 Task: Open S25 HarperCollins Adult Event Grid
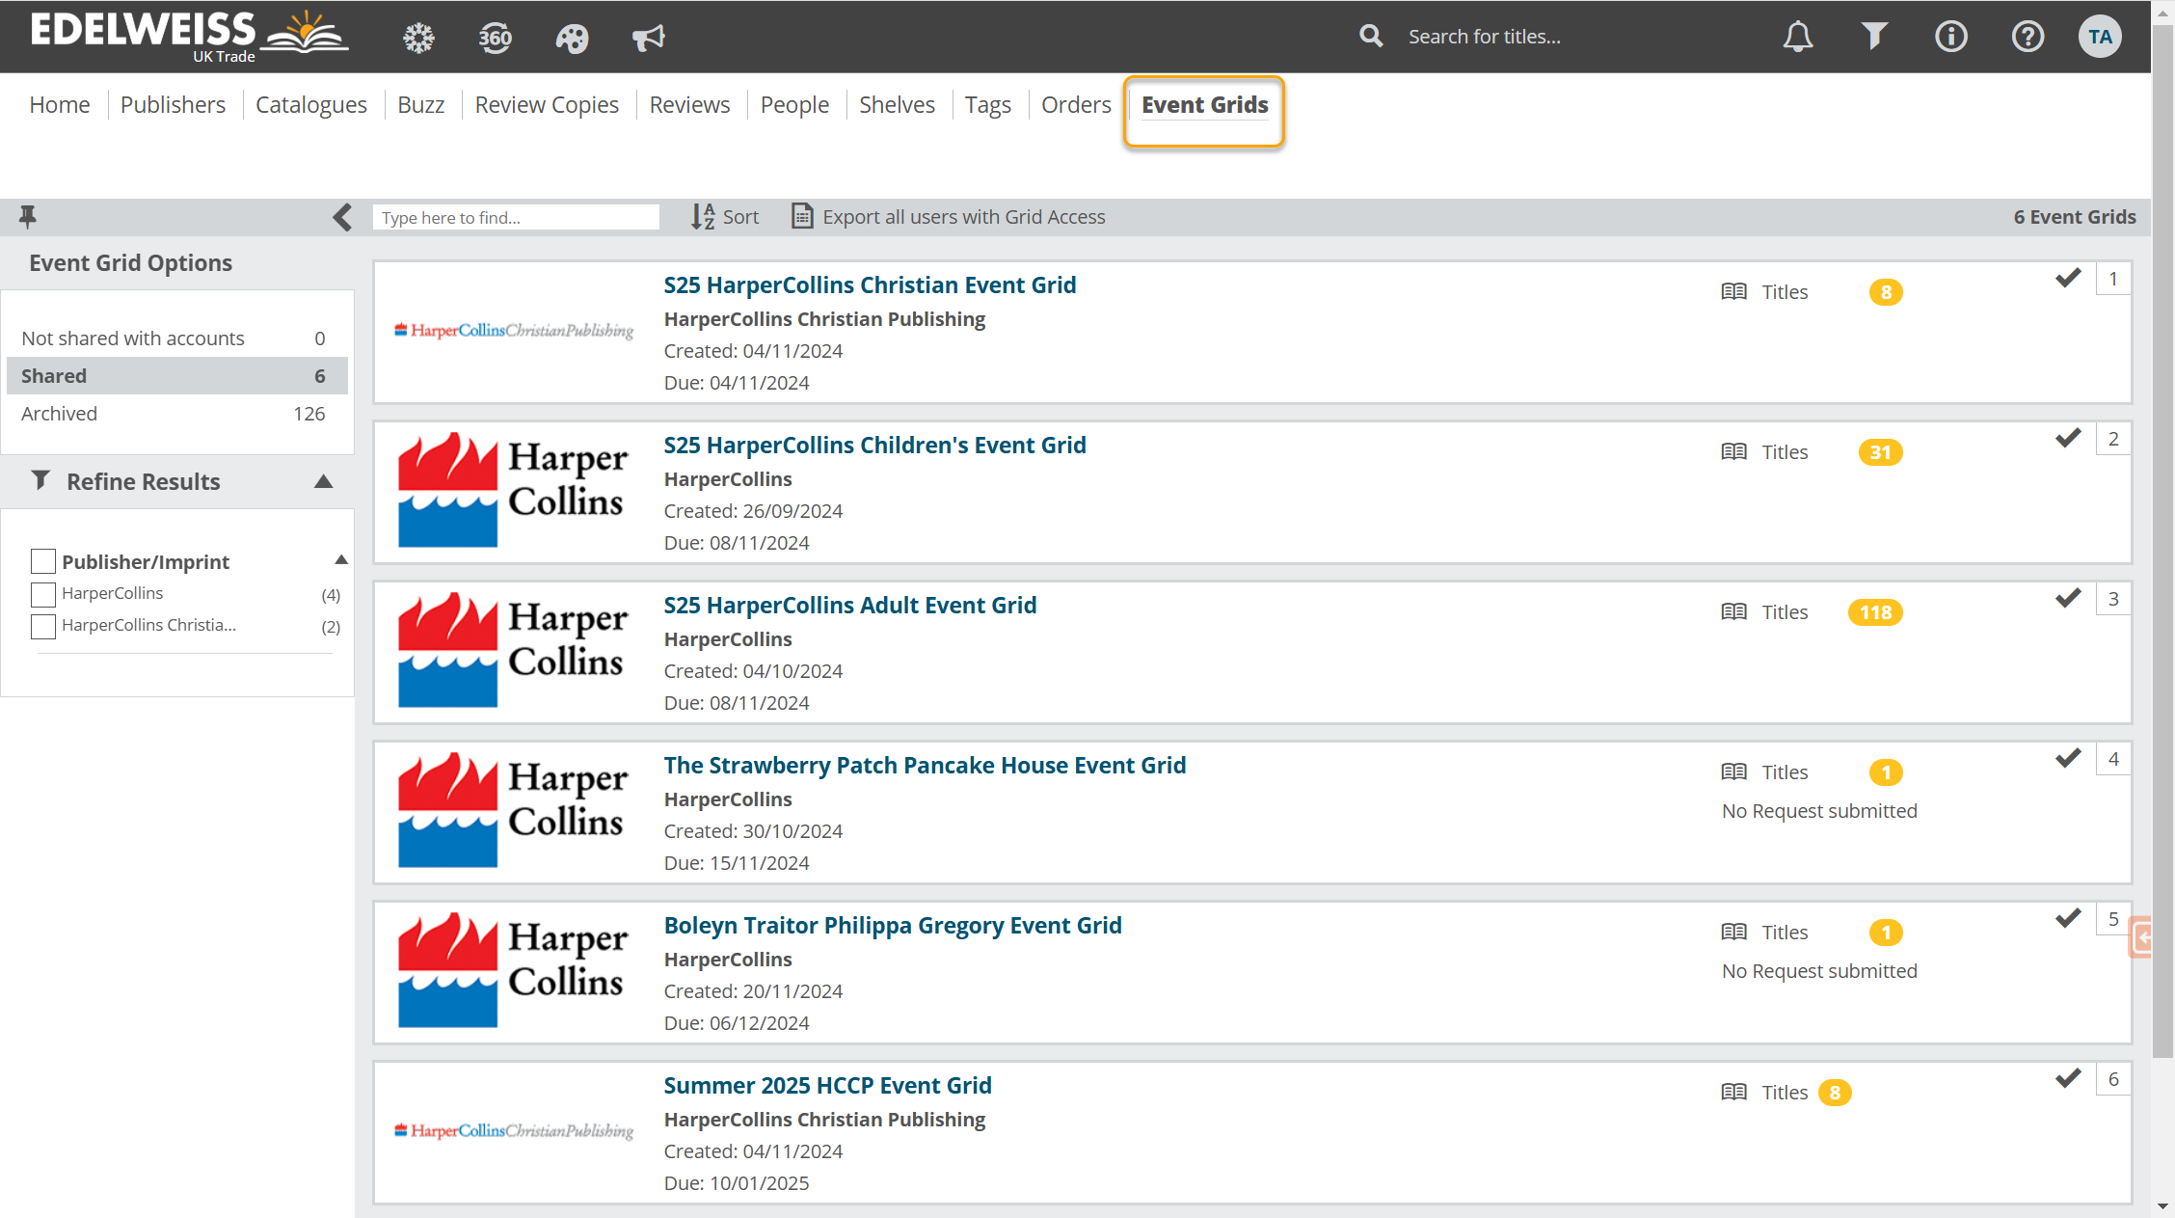849,605
